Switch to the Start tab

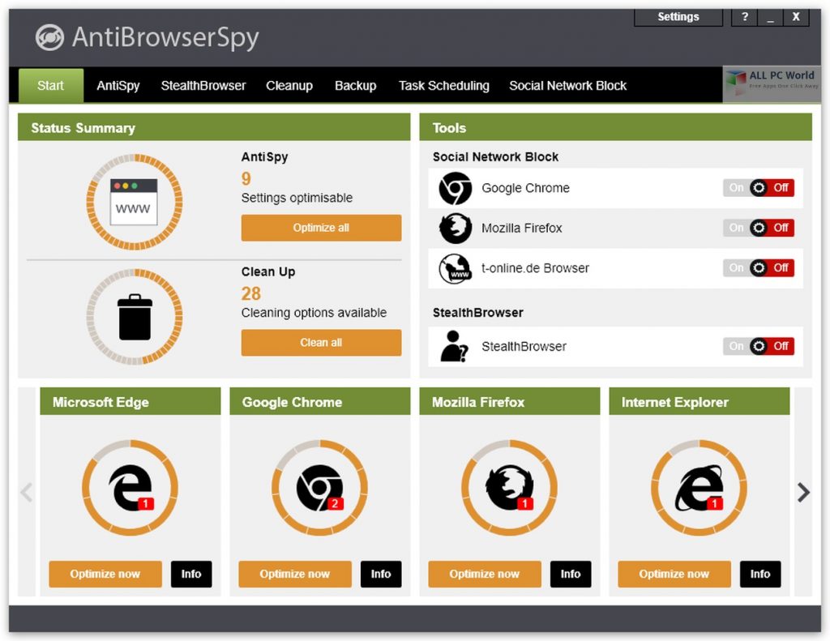51,85
